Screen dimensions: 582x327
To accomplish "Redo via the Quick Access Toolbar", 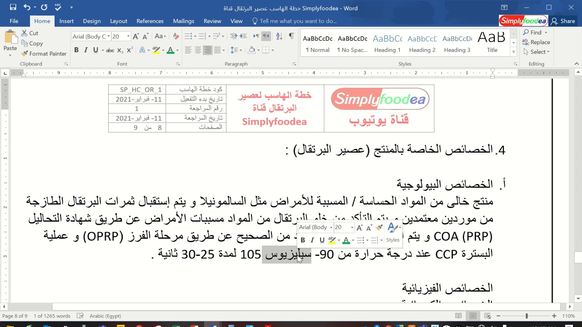I will click(x=44, y=8).
